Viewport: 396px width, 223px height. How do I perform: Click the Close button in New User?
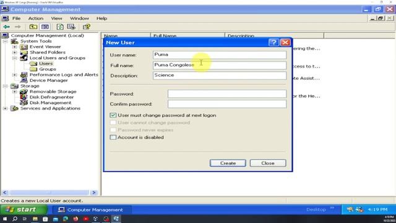tap(268, 163)
